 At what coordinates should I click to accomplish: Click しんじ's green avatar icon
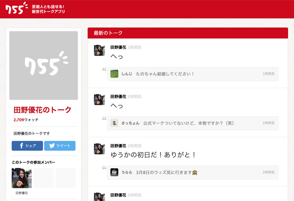pos(114,74)
